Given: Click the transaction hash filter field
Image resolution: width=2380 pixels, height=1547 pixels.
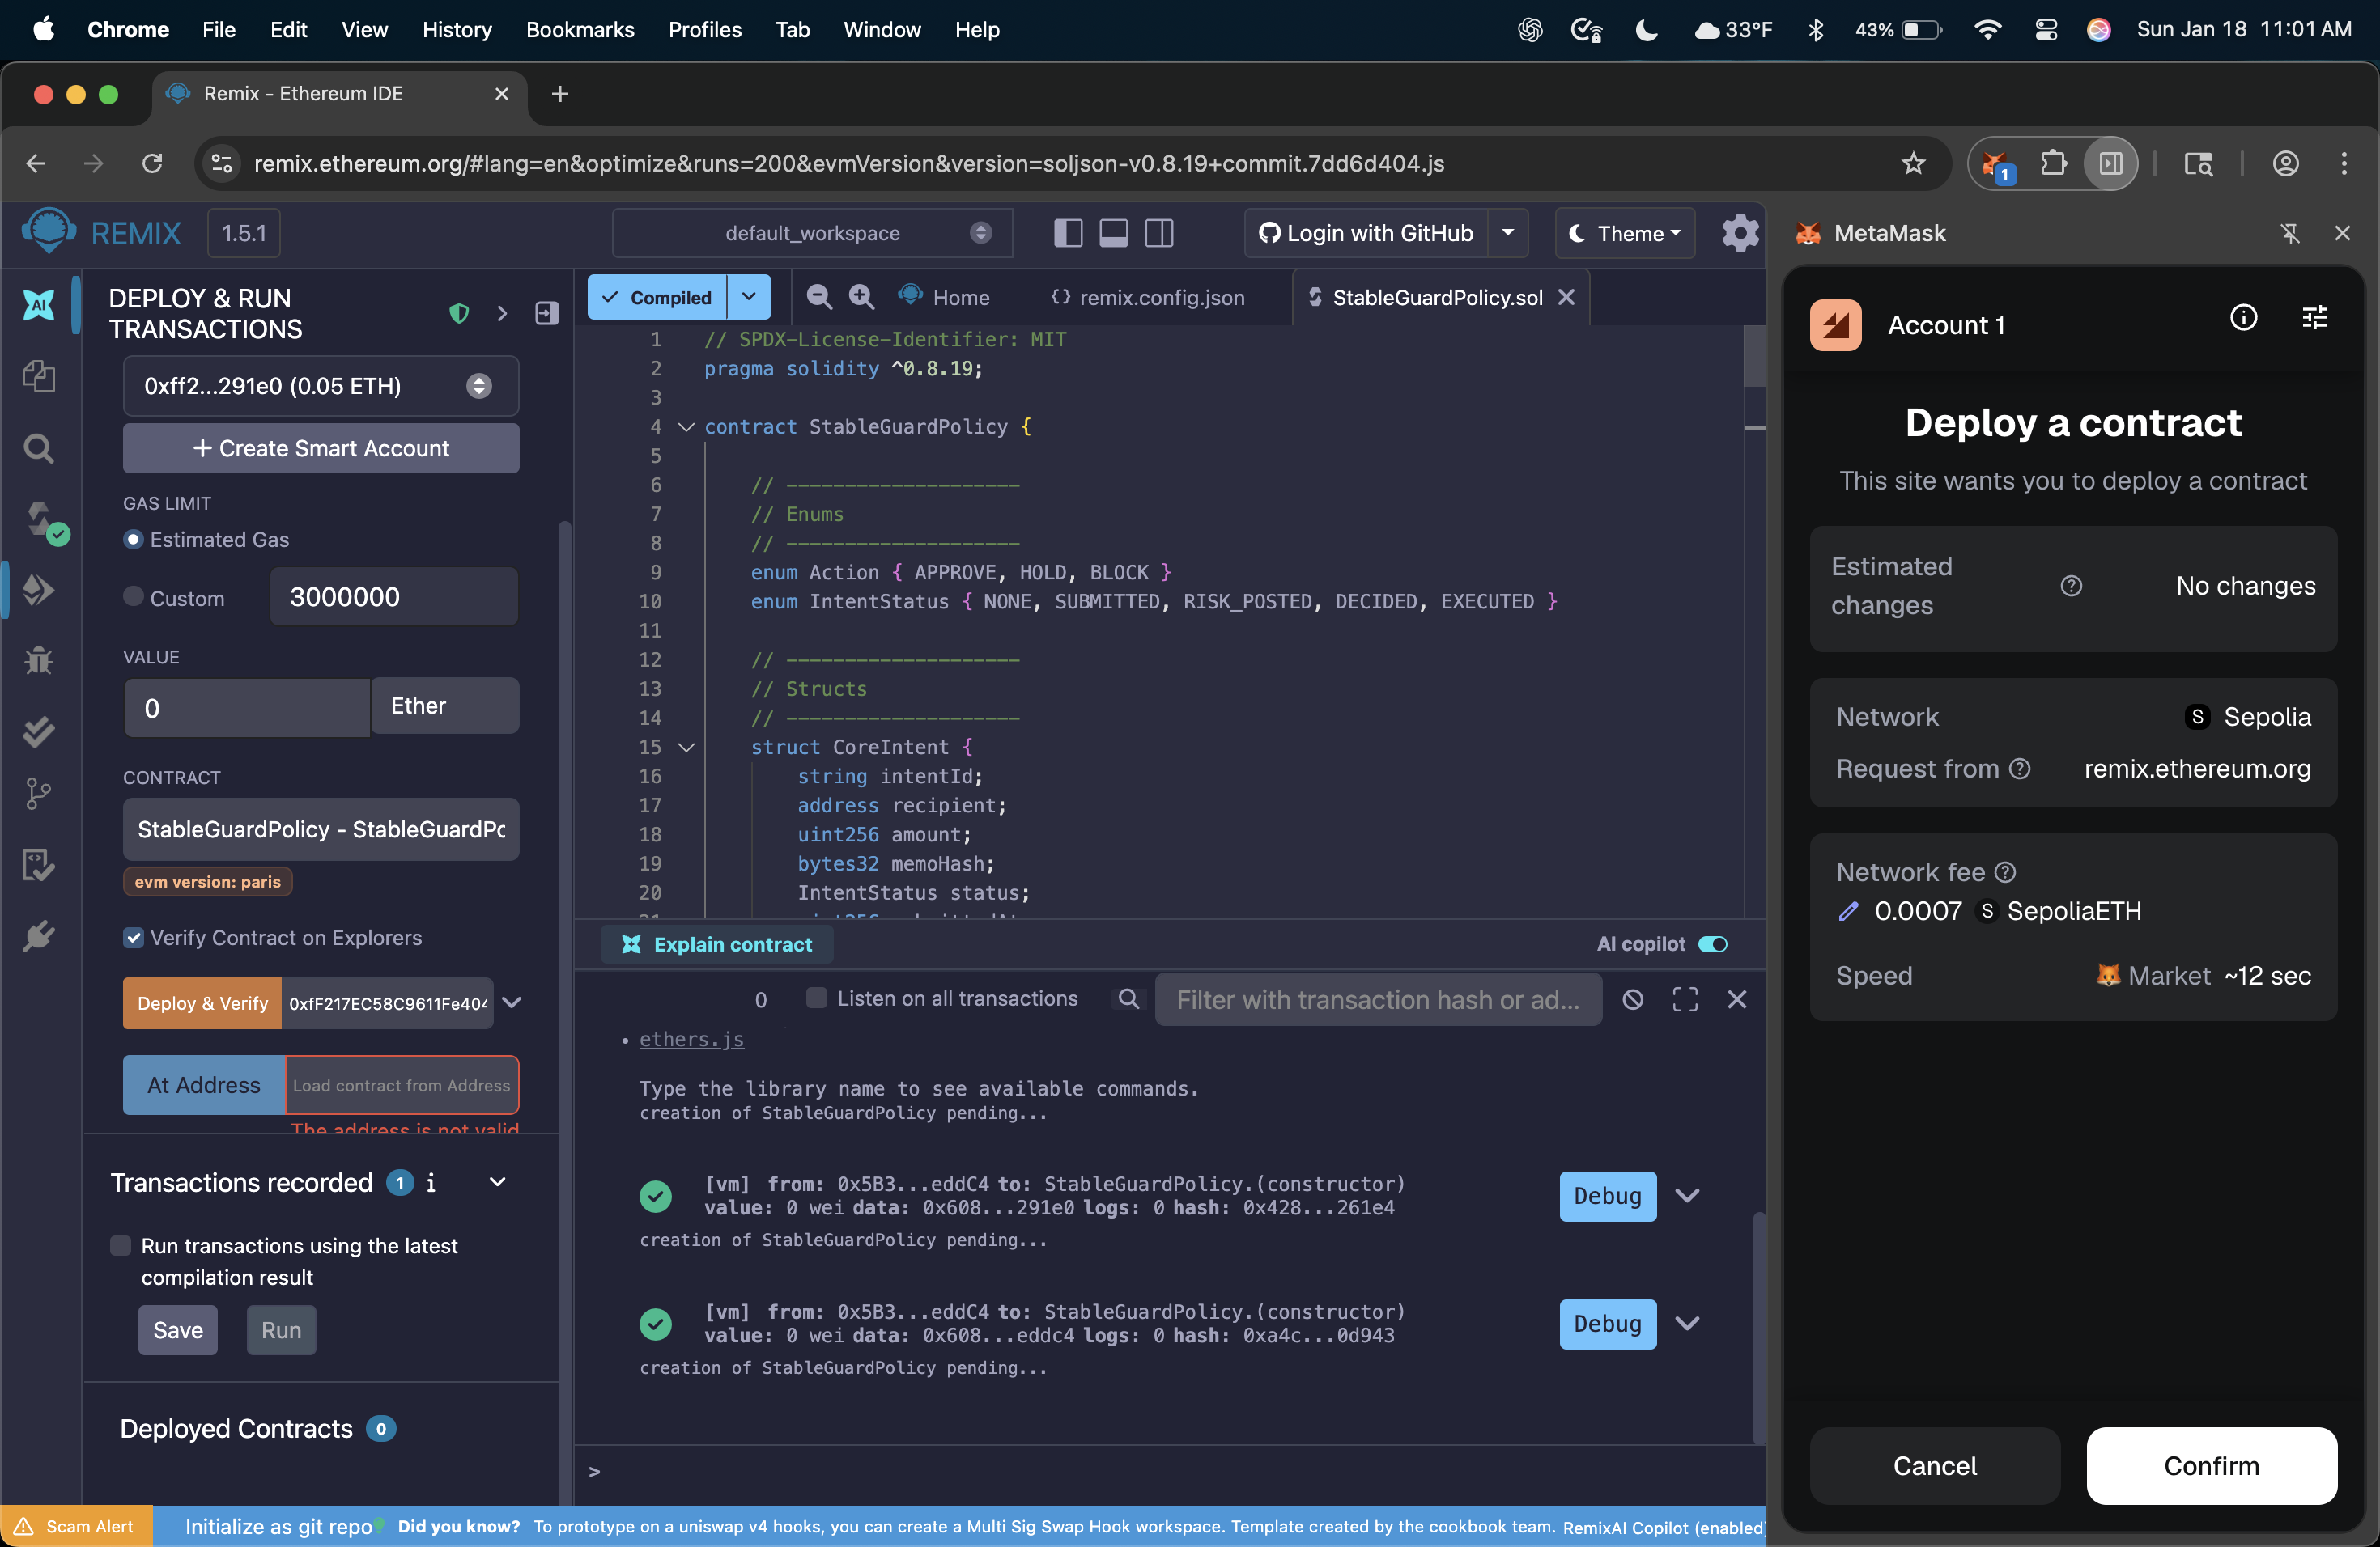Looking at the screenshot, I should pyautogui.click(x=1377, y=999).
